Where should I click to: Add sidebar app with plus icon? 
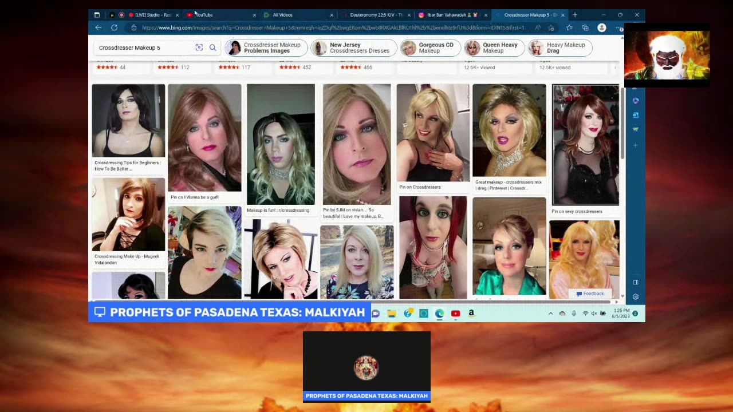click(636, 145)
